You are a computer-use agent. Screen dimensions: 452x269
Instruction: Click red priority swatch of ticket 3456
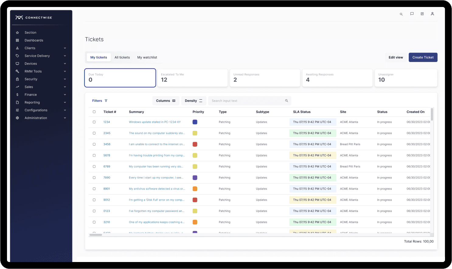pos(195,144)
